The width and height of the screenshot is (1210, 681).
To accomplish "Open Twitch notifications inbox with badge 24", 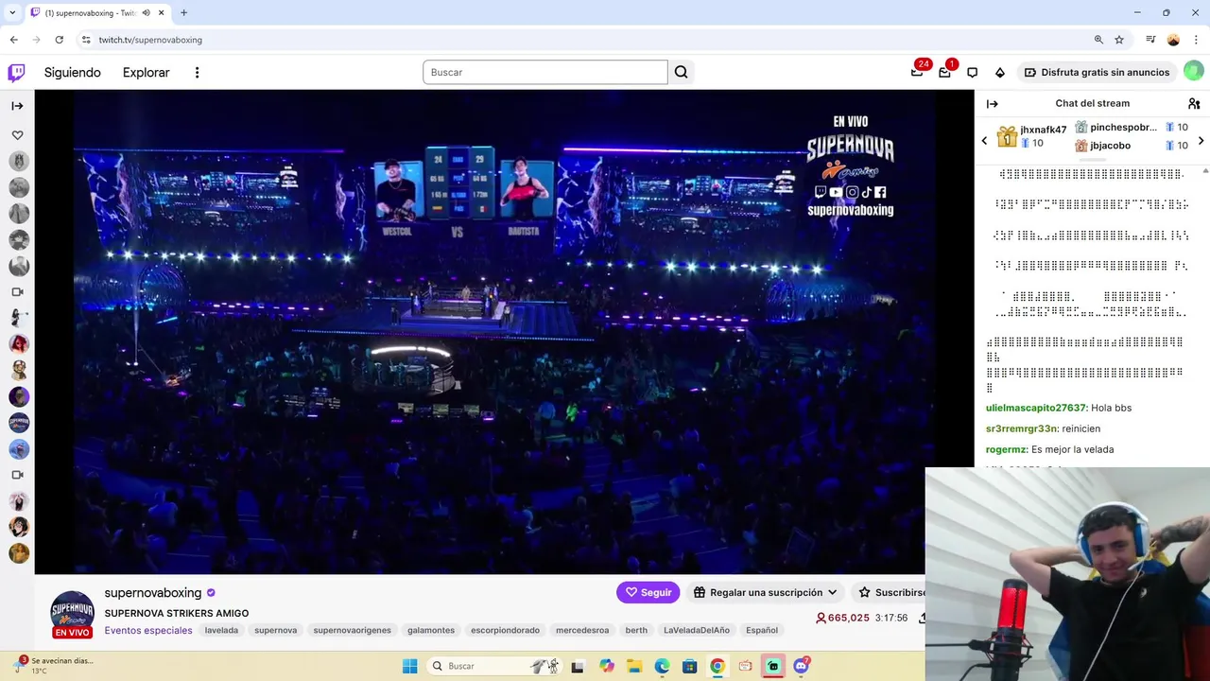I will pyautogui.click(x=917, y=72).
